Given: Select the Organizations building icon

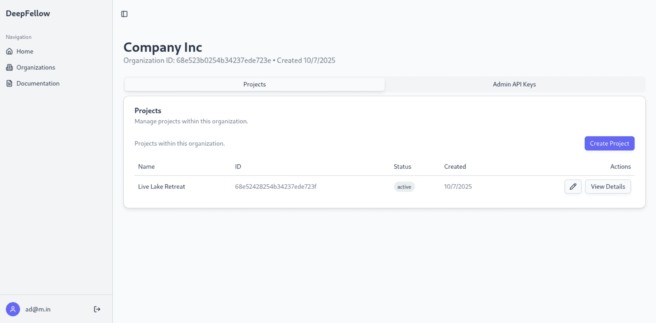Looking at the screenshot, I should pos(9,67).
